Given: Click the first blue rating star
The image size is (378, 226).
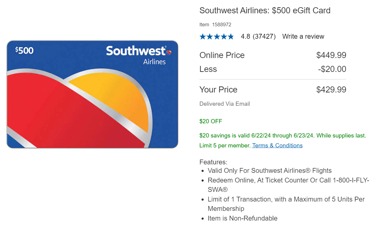Looking at the screenshot, I should click(202, 37).
